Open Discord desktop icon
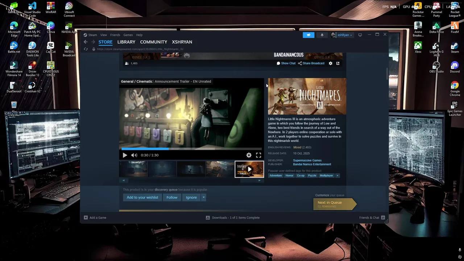The image size is (464, 261). 455,67
